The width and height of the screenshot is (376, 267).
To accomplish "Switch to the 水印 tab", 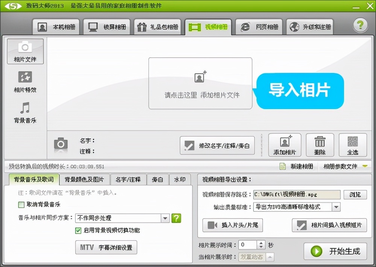I will click(180, 179).
